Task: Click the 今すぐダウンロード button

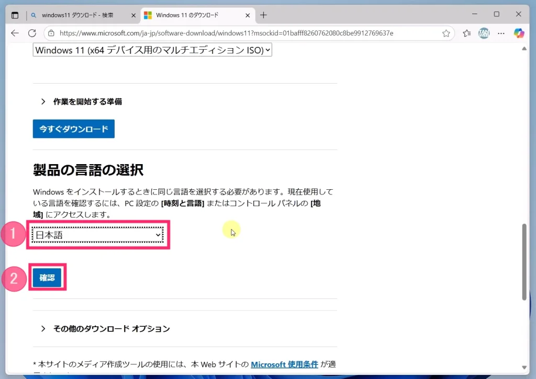Action: click(73, 129)
